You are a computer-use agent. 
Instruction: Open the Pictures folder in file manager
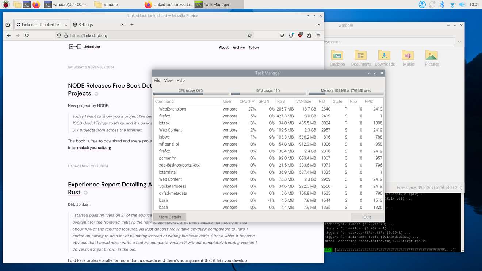click(432, 58)
